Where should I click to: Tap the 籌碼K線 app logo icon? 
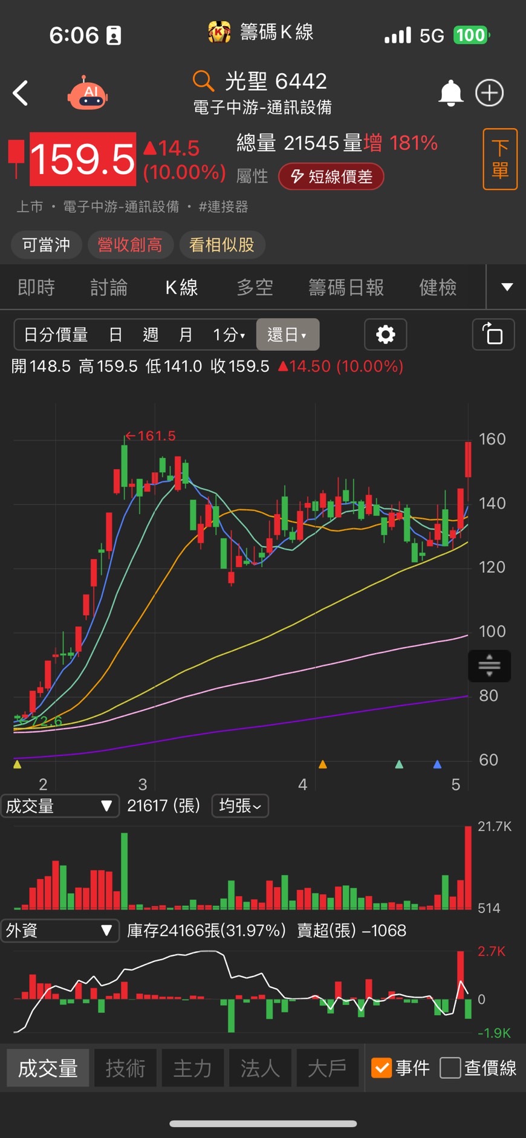pos(219,32)
